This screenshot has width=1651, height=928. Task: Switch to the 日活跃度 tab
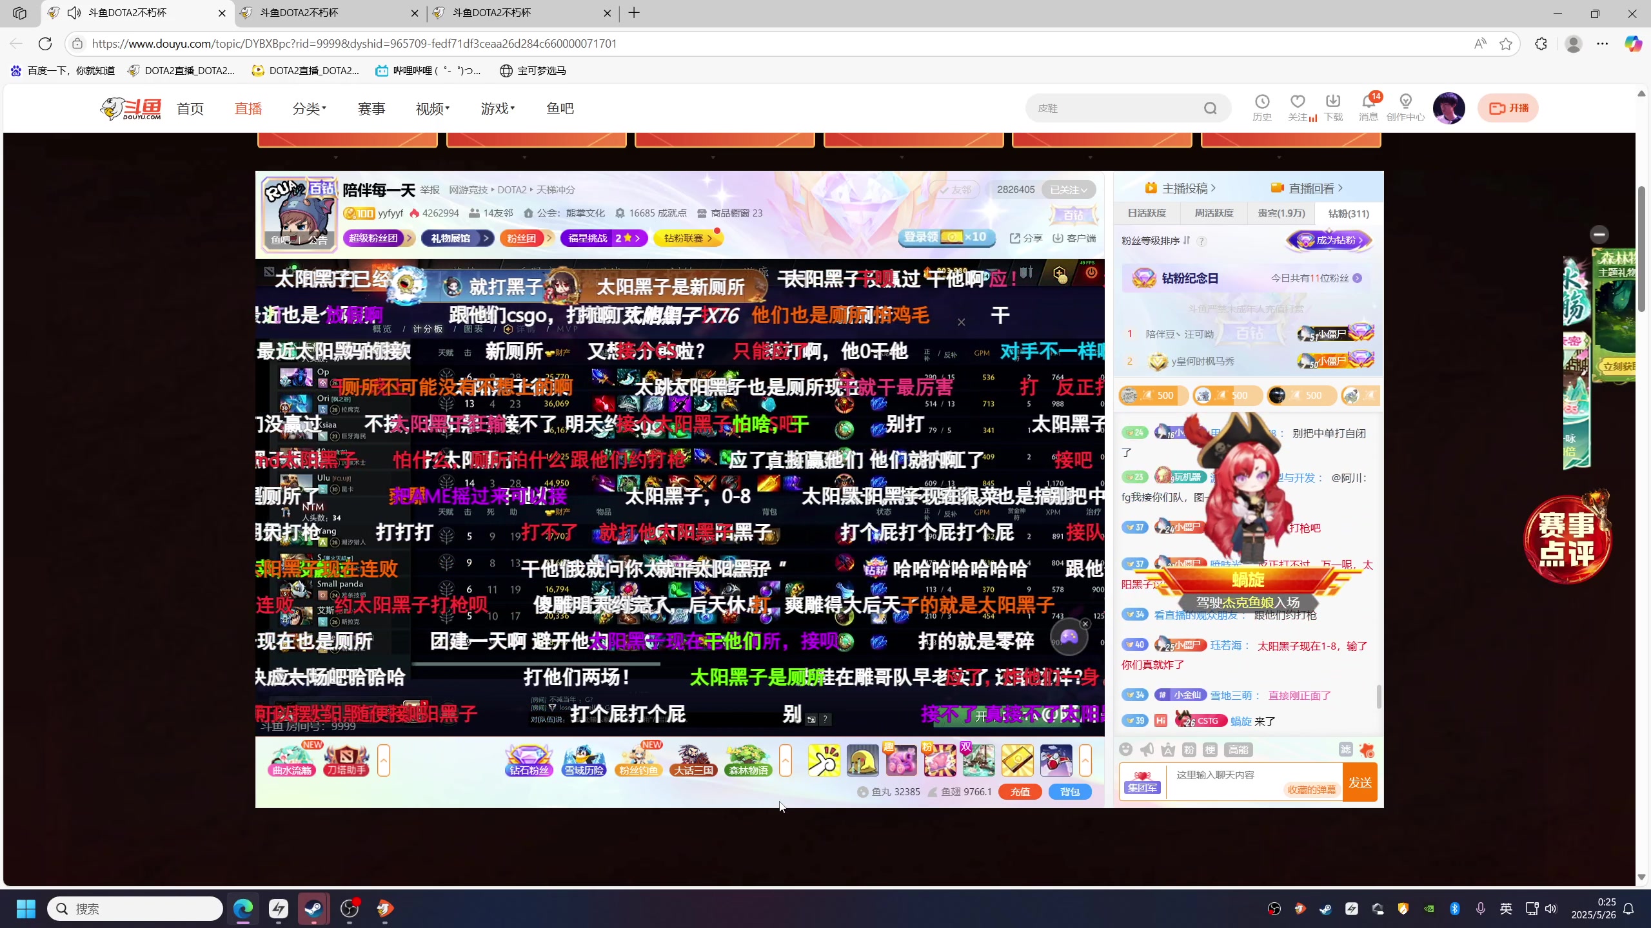pyautogui.click(x=1147, y=213)
